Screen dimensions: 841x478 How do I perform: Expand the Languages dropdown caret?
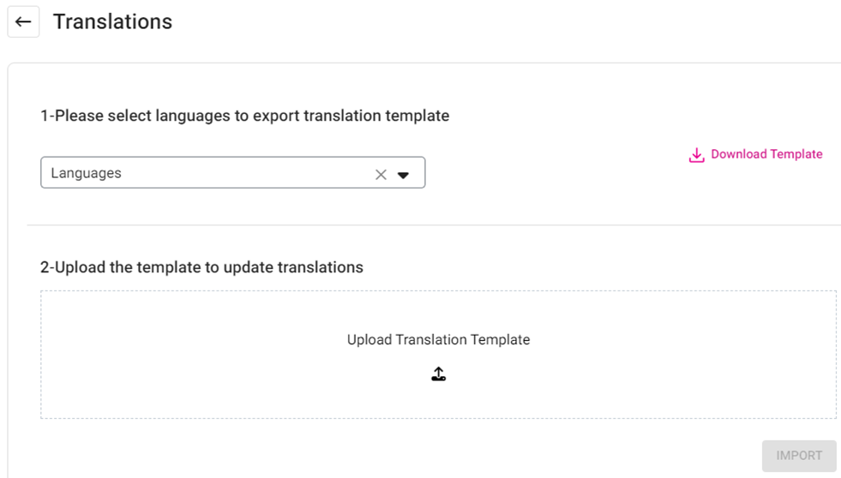click(404, 175)
